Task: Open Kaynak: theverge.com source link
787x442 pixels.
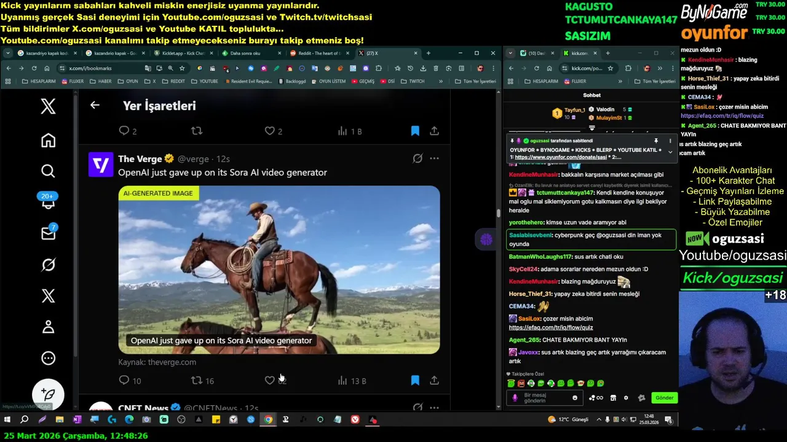Action: coord(157,362)
